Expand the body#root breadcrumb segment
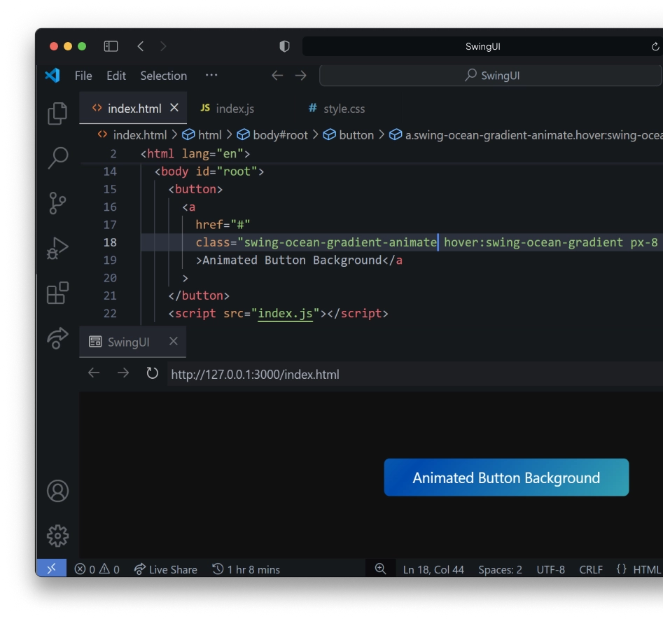Screen dimensions: 663x619 click(x=279, y=135)
